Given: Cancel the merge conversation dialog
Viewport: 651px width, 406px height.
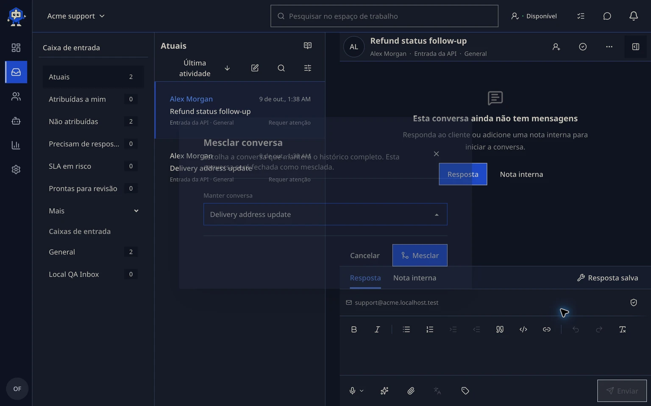Looking at the screenshot, I should 365,255.
